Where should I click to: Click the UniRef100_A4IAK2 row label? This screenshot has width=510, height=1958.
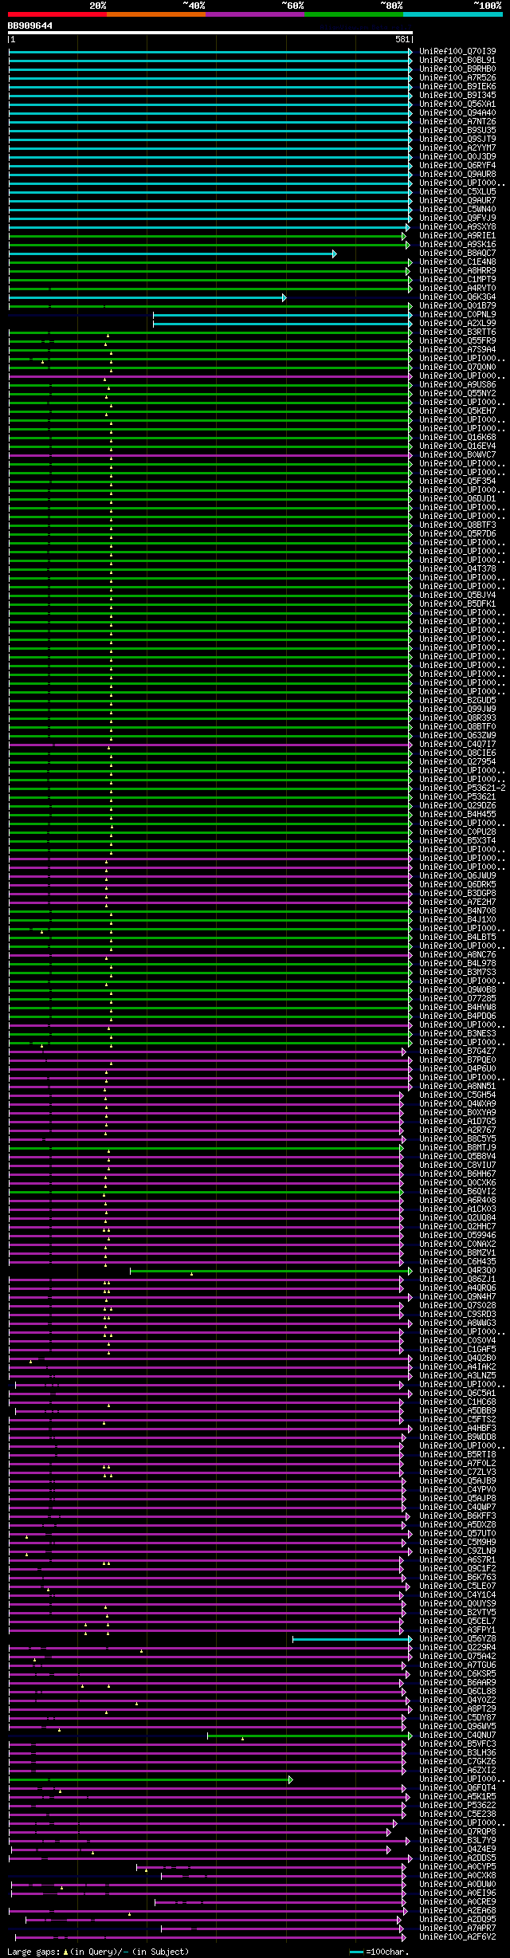[457, 1366]
